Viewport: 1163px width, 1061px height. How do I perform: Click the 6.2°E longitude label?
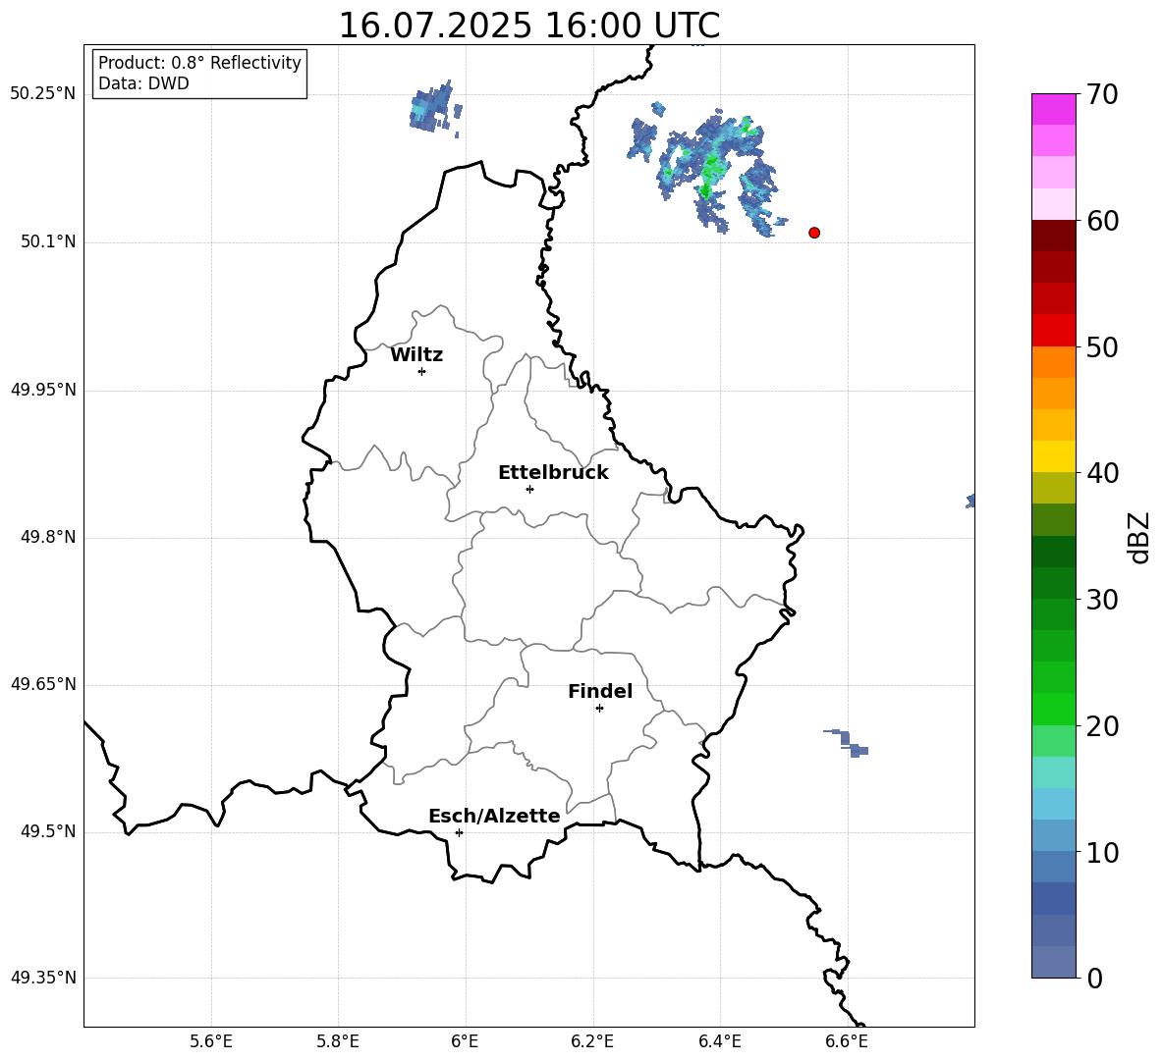tap(592, 1042)
